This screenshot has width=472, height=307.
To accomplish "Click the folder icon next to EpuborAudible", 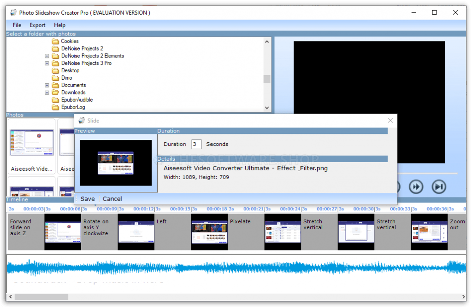I will point(55,99).
